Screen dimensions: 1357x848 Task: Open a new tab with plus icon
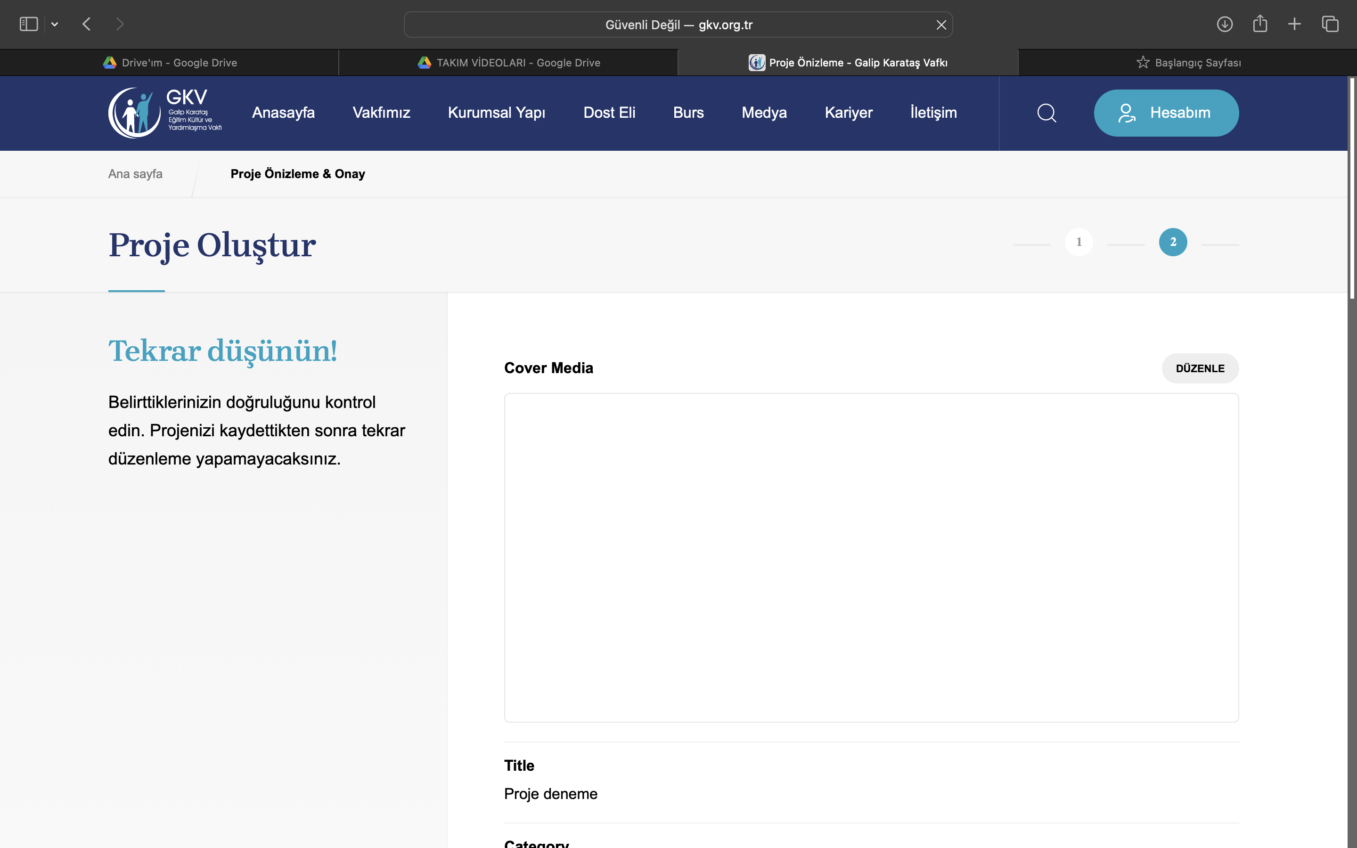(x=1294, y=24)
